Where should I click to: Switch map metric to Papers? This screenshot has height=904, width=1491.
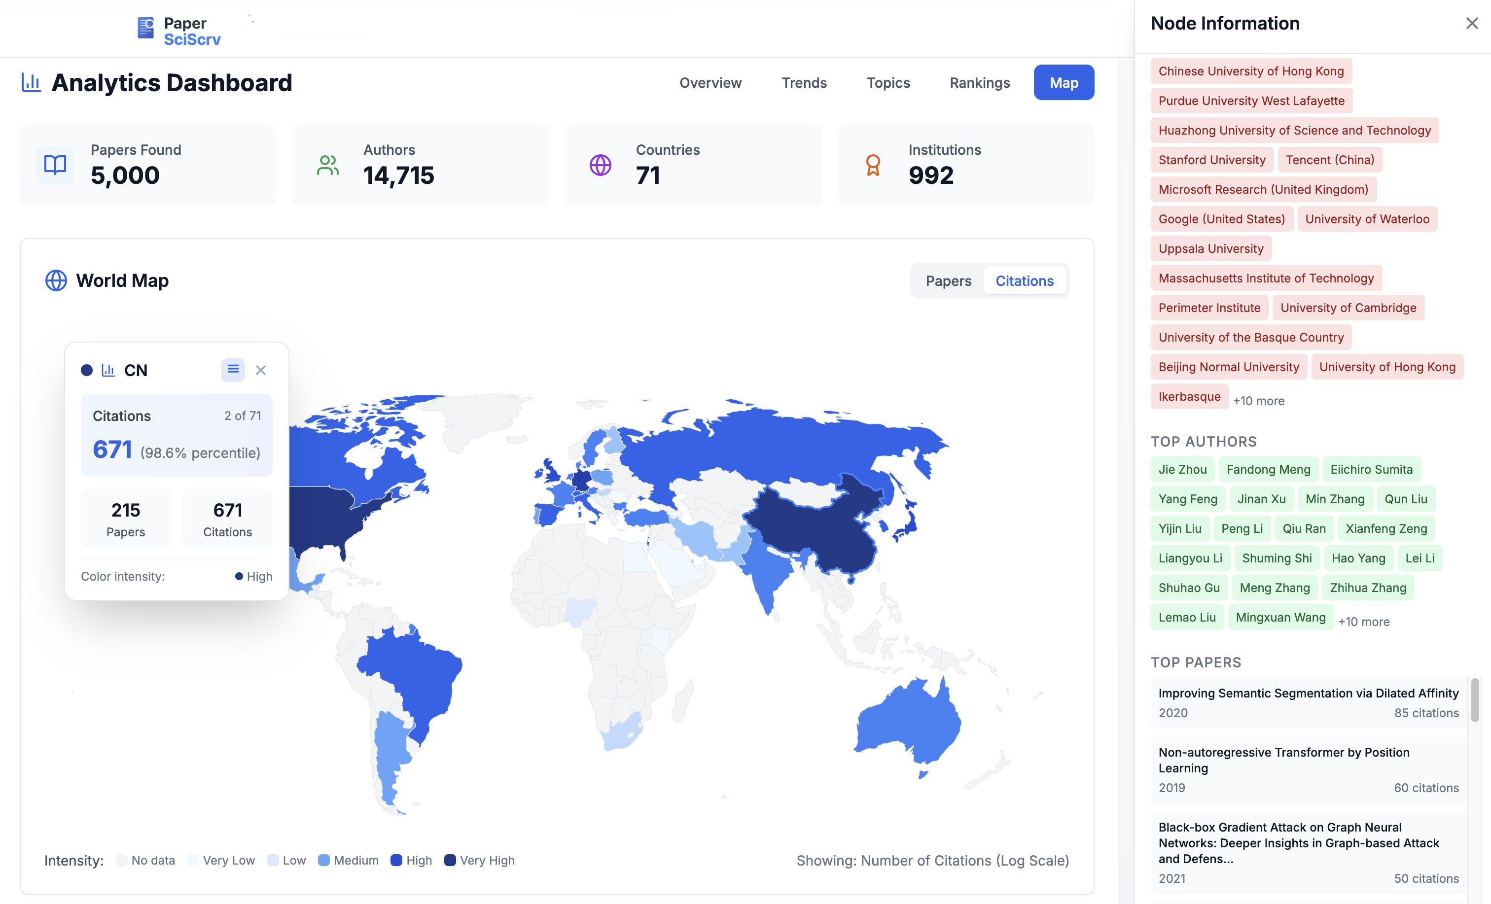[x=948, y=281]
